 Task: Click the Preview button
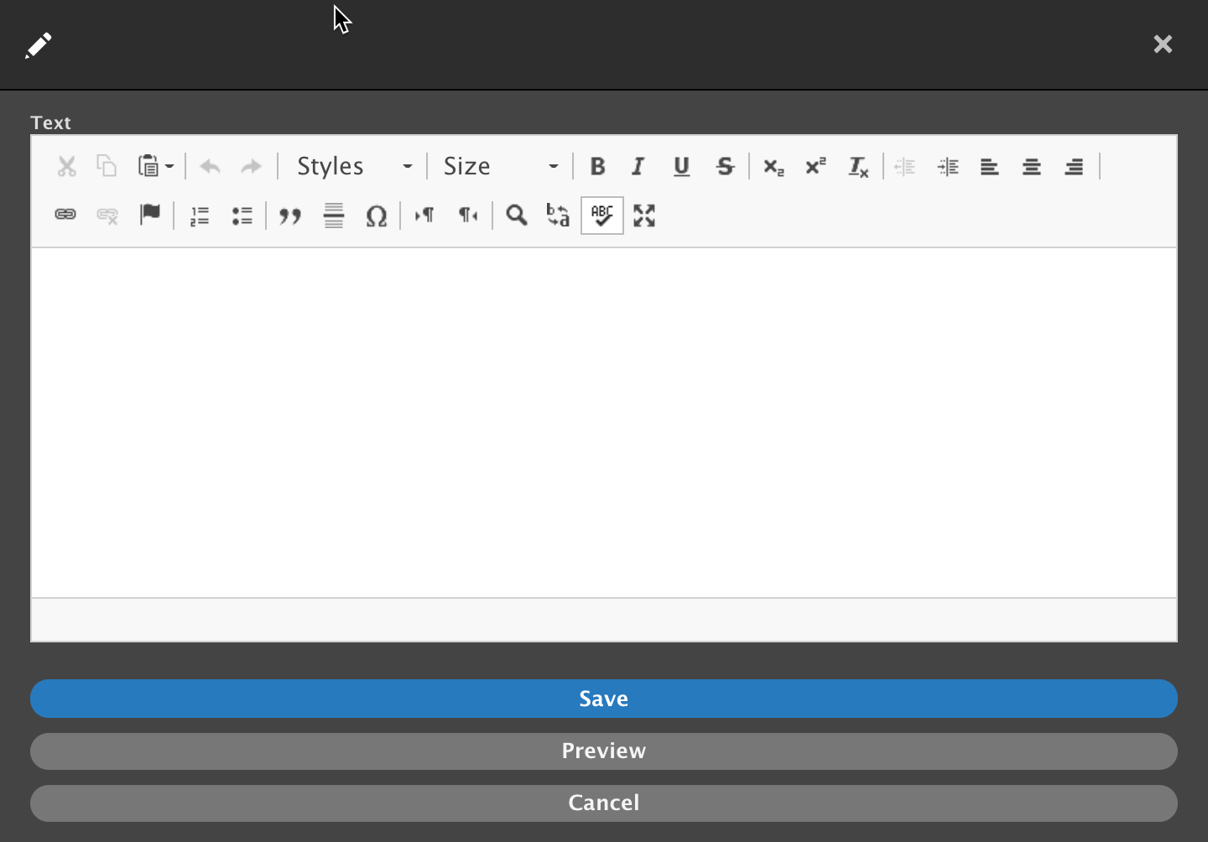604,751
